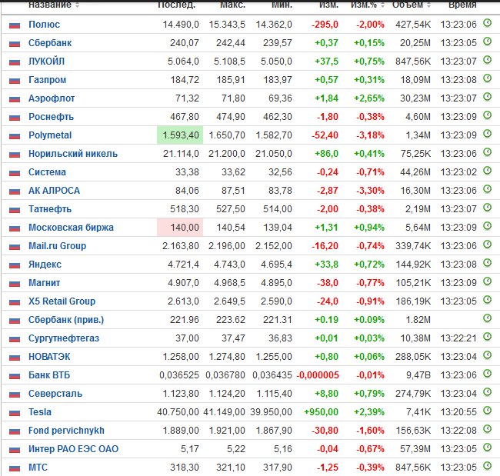Click the clock icon in the X5 Retail Group row

tap(487, 300)
